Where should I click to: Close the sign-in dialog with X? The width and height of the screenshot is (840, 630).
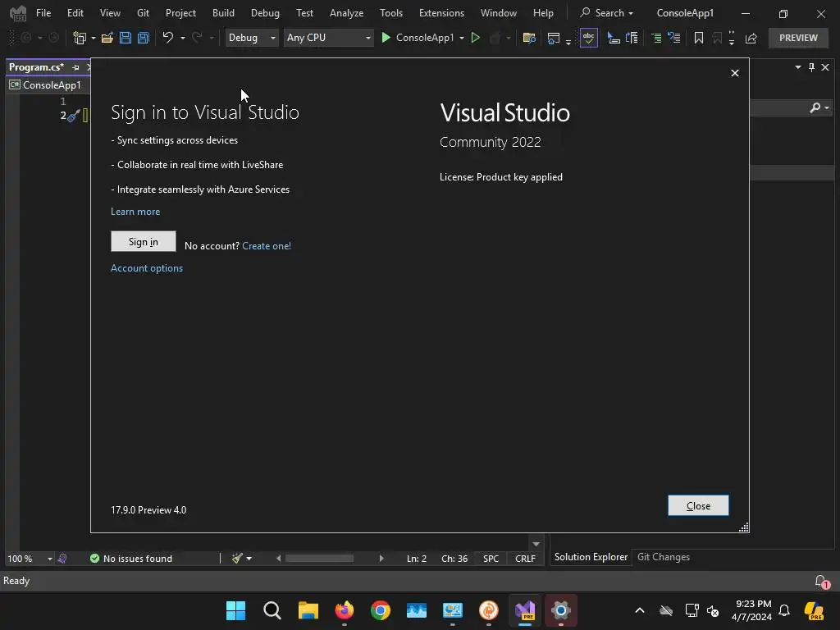pyautogui.click(x=735, y=73)
